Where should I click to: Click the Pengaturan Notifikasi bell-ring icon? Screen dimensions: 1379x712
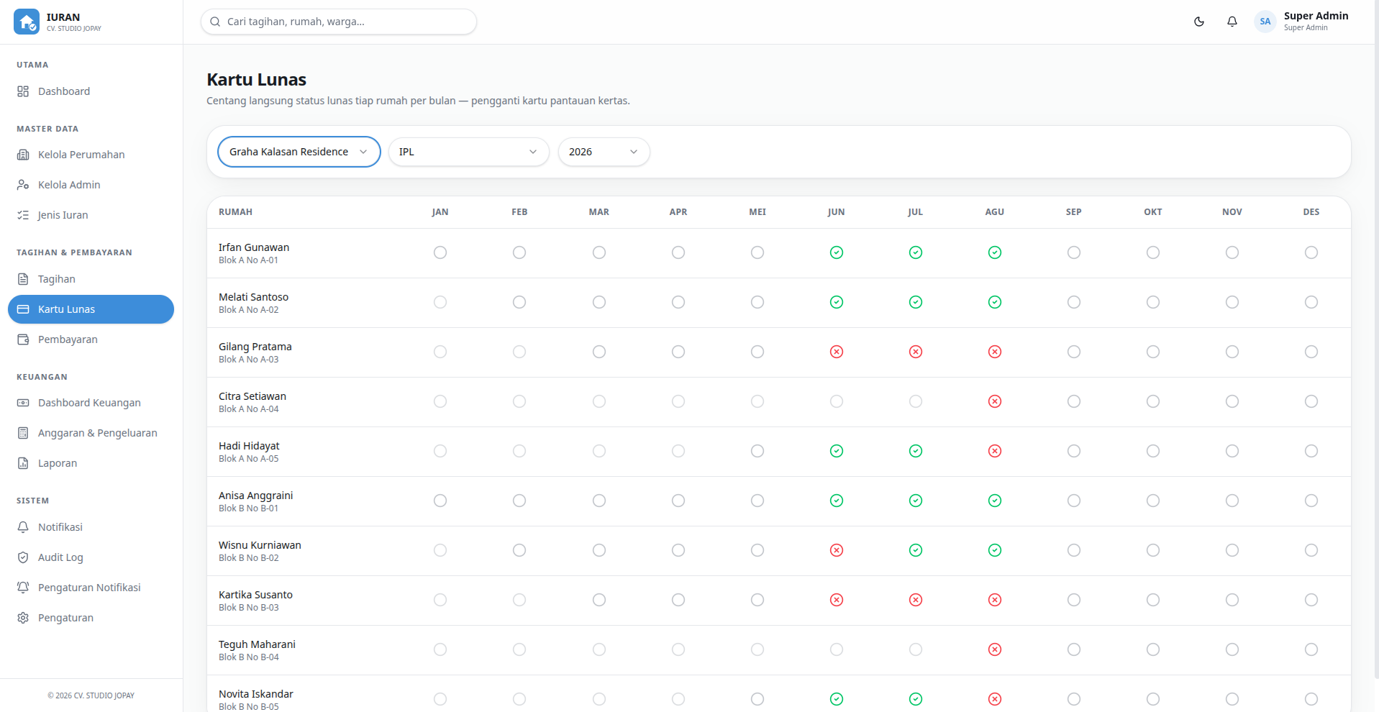(x=23, y=588)
